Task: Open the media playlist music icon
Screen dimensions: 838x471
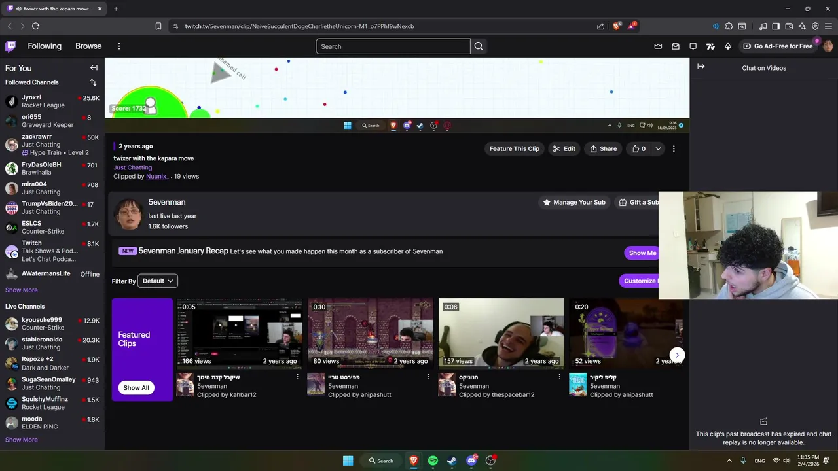Action: (x=763, y=26)
